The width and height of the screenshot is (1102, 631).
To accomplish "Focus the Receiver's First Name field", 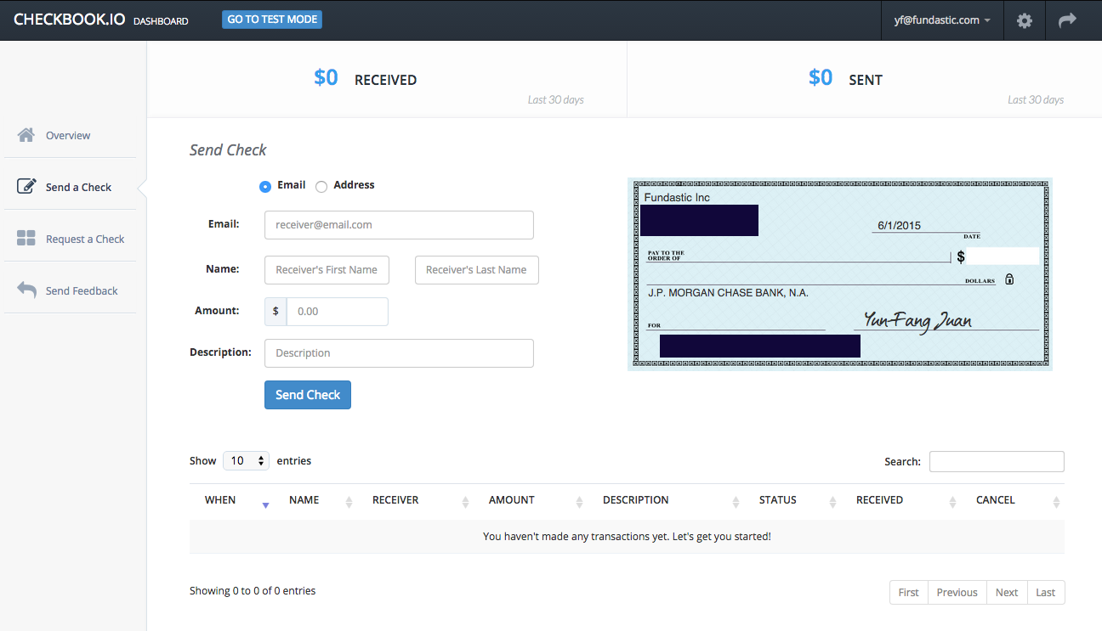I will pos(327,269).
